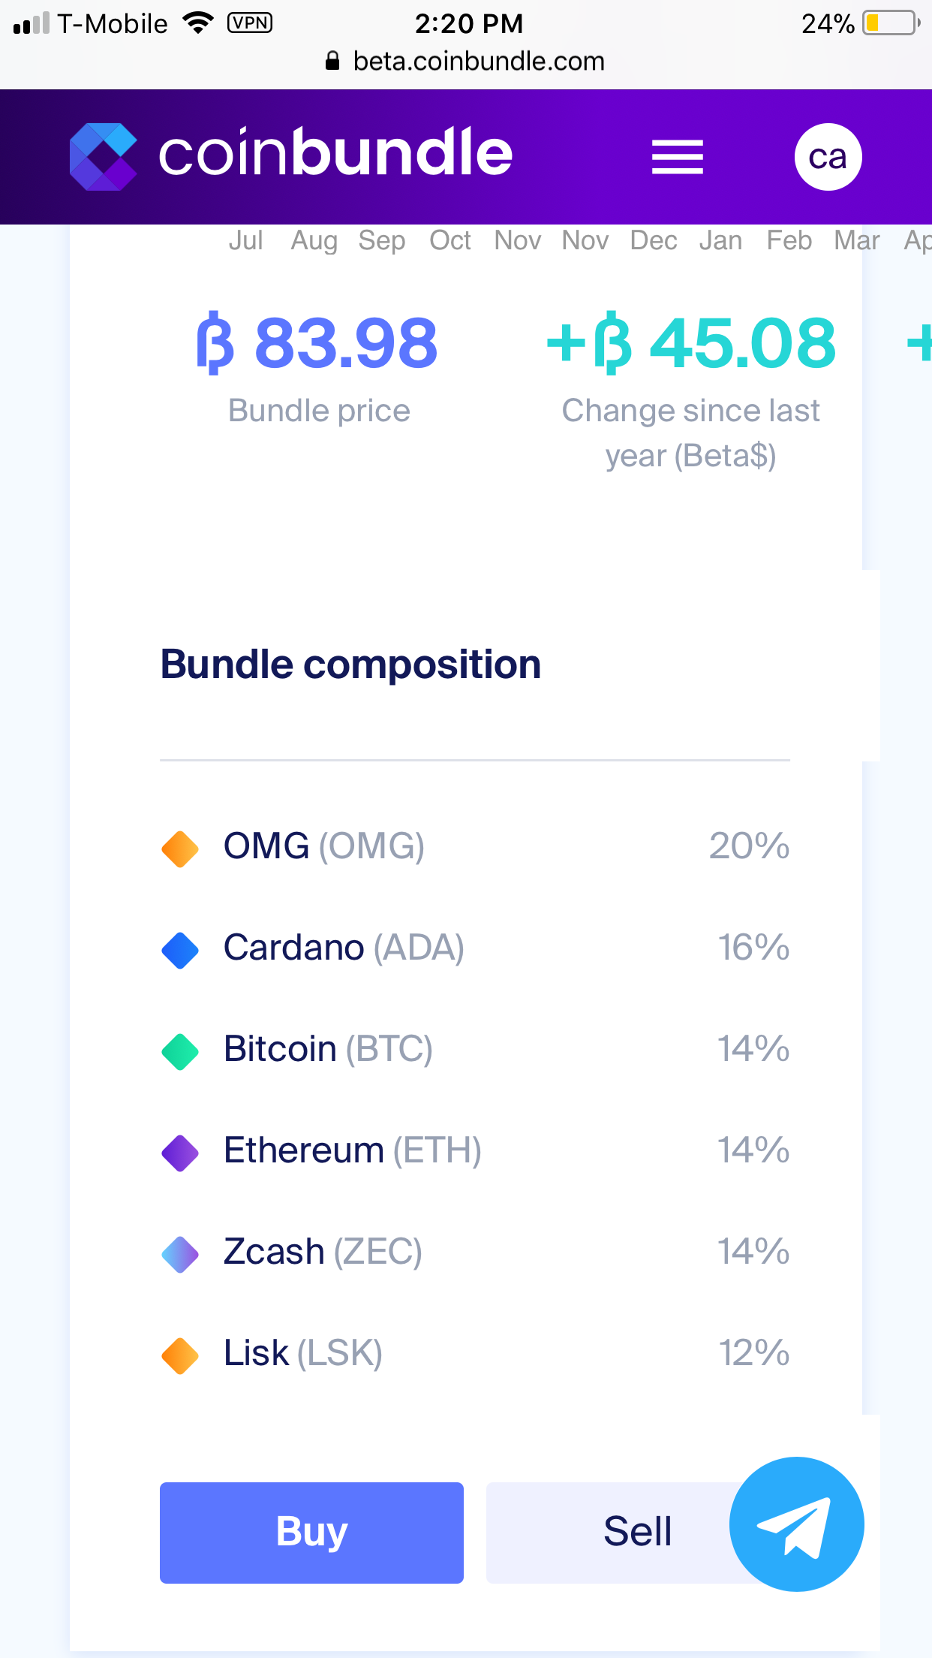Click the orange Lisk diamond icon
The width and height of the screenshot is (932, 1658).
coord(180,1355)
